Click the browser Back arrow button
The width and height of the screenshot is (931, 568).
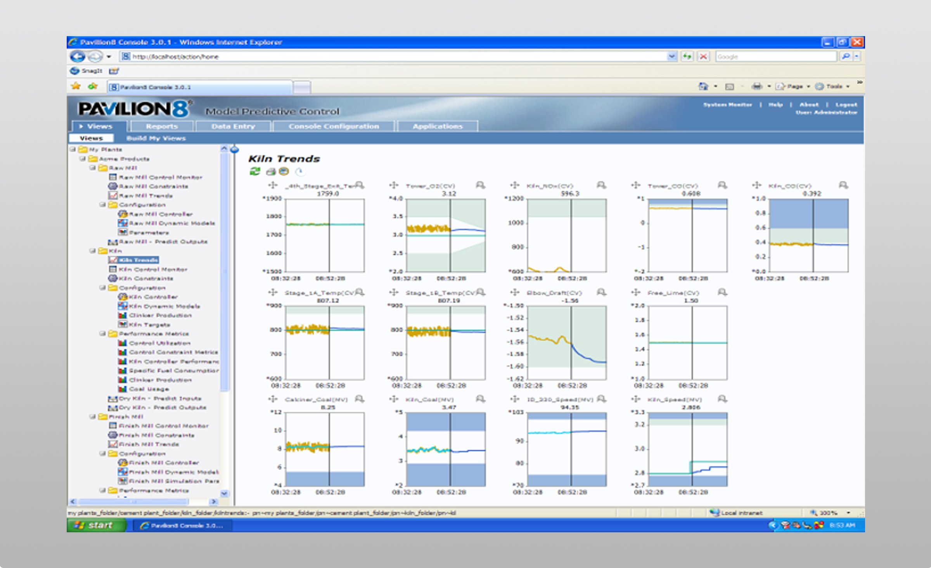click(x=78, y=57)
